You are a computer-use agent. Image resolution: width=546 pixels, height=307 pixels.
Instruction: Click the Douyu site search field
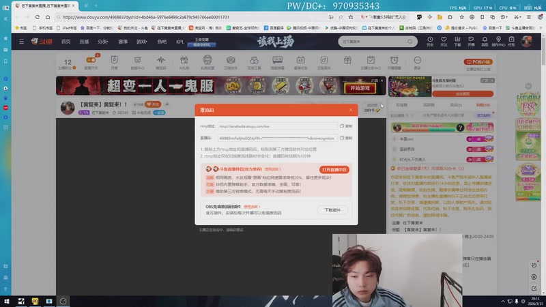click(x=373, y=42)
